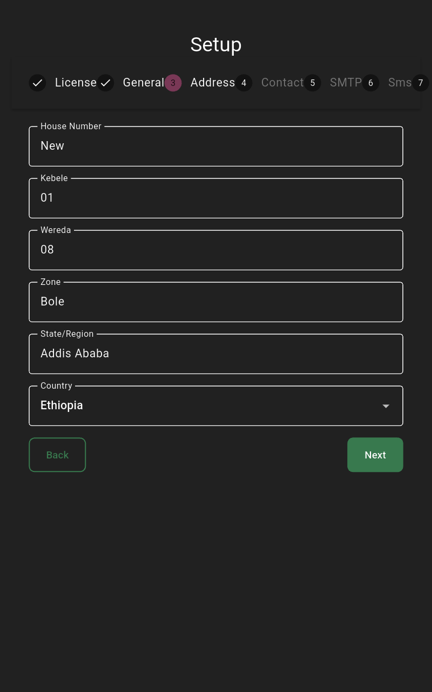
Task: Click the License step checkmark icon
Action: coord(37,83)
